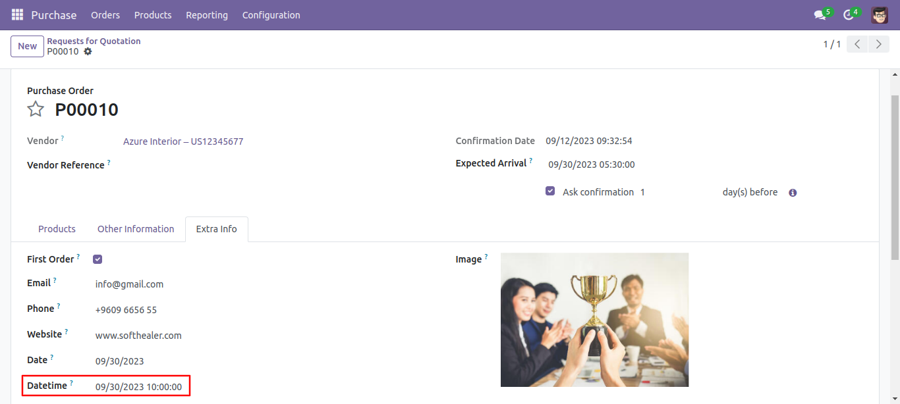Go to next record arrow

click(878, 44)
